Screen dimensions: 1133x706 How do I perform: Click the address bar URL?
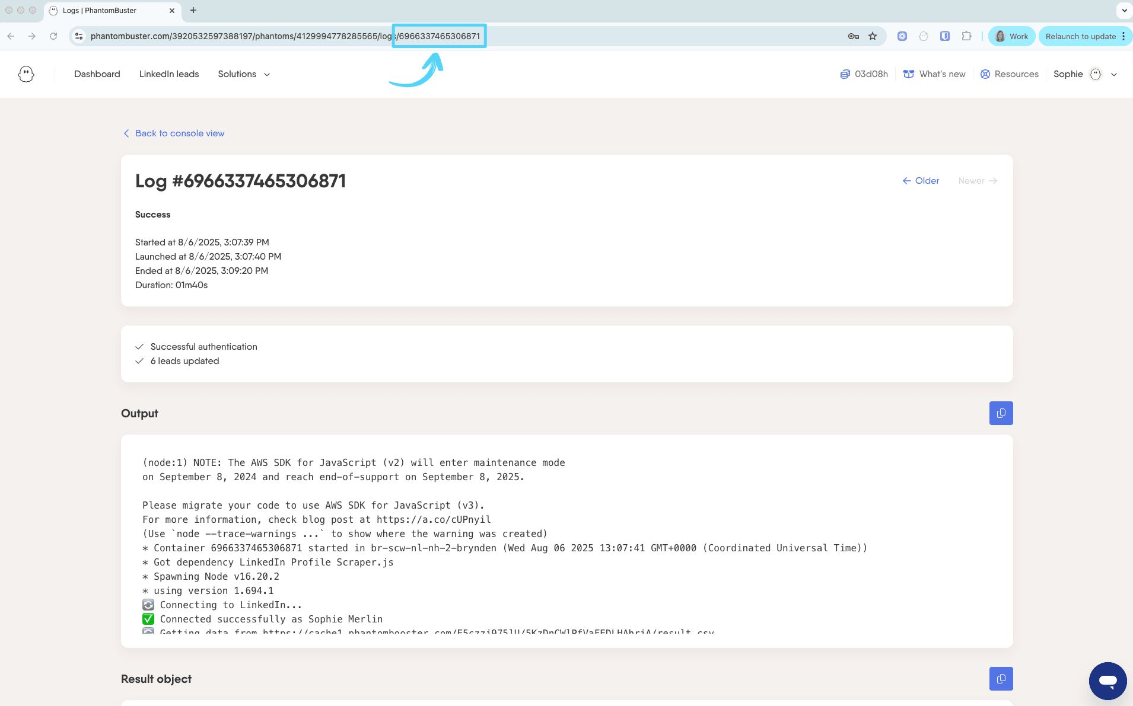285,36
